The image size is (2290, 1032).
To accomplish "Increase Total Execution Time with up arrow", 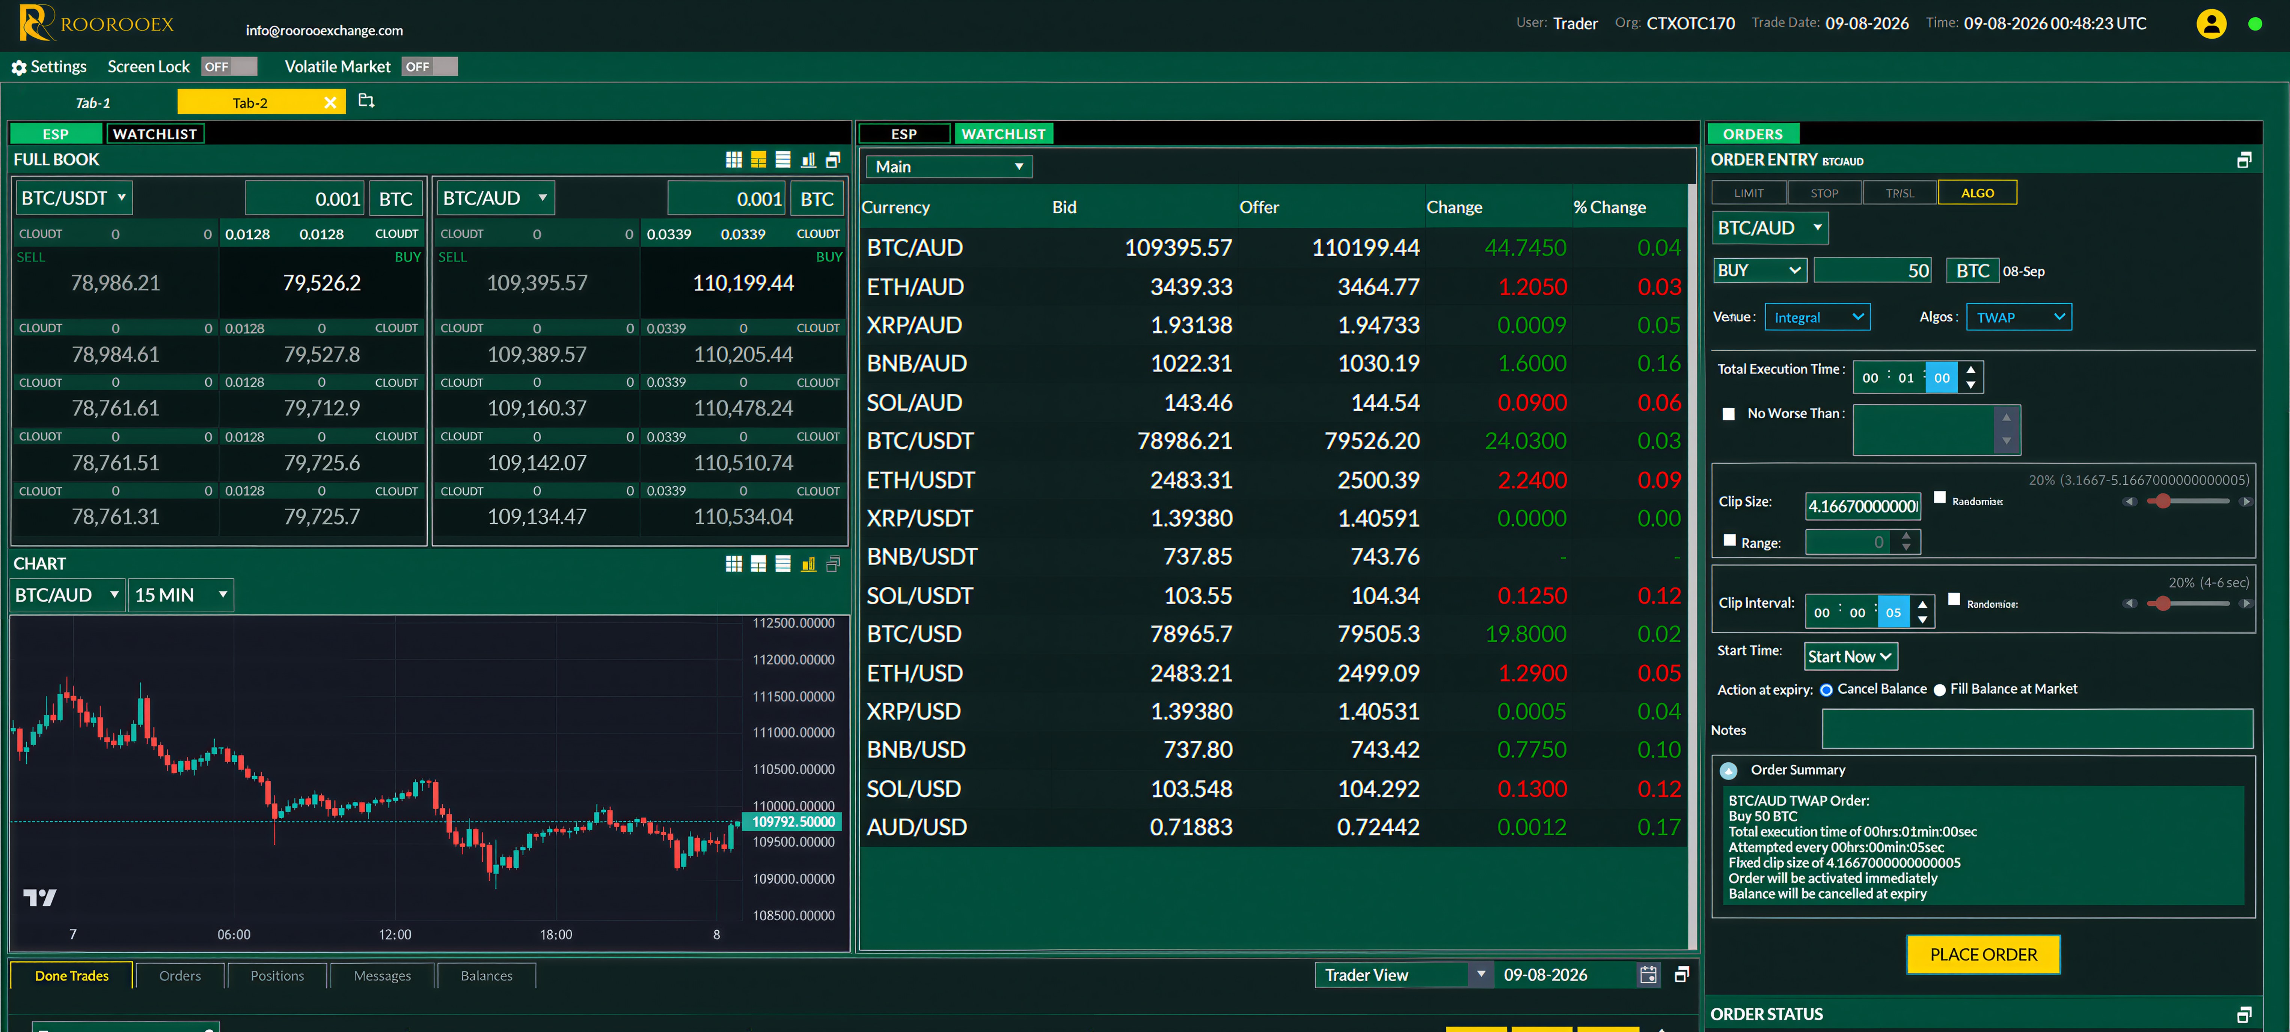I will [x=1971, y=370].
